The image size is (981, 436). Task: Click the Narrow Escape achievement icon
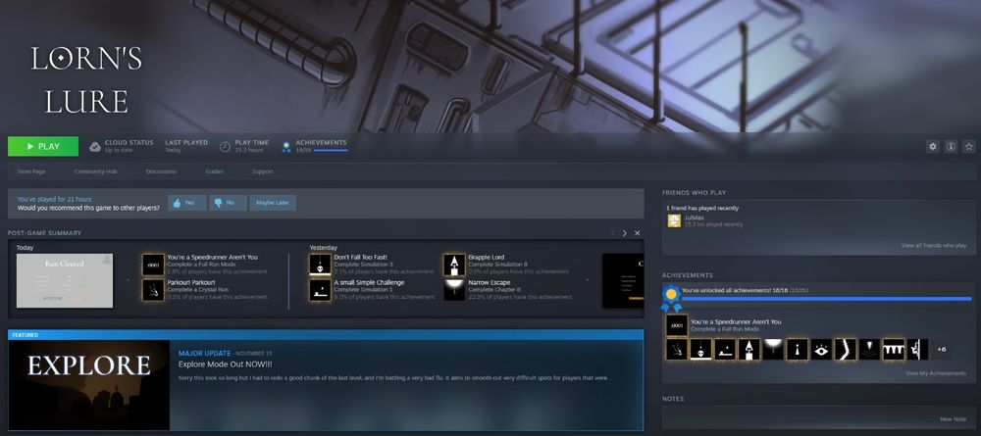(x=454, y=290)
